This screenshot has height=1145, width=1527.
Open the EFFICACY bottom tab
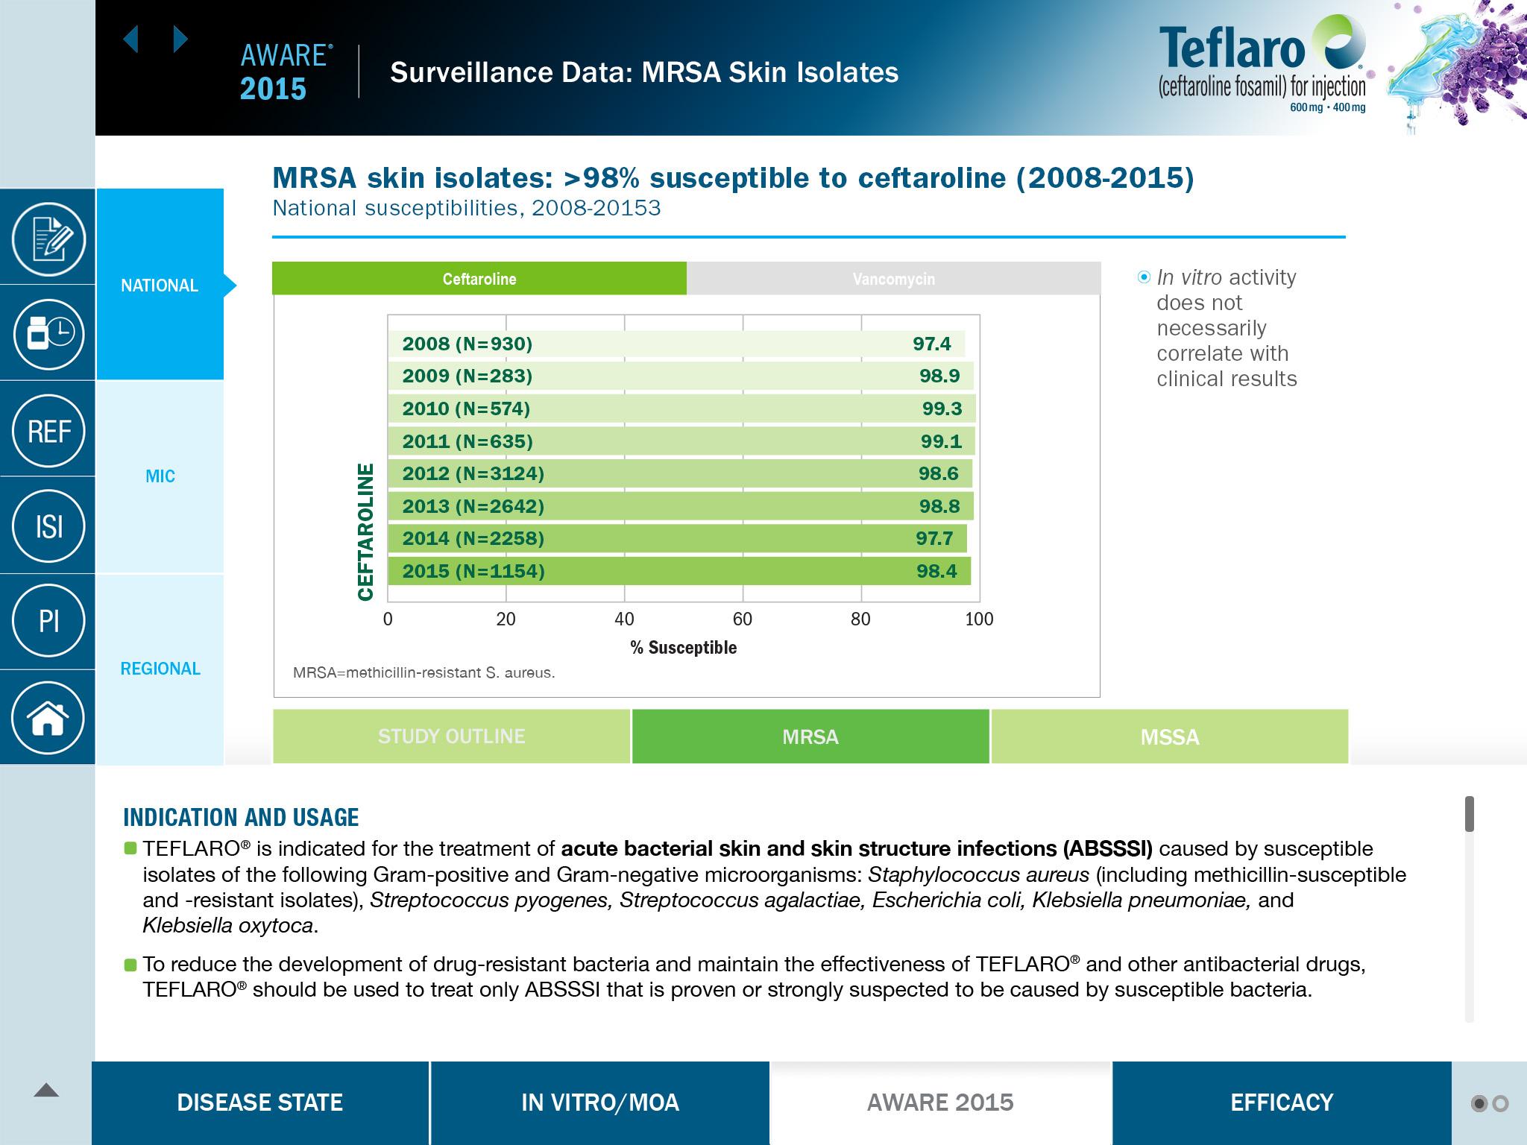1281,1103
